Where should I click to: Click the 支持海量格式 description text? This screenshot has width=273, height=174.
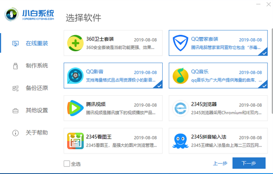tap(121, 80)
